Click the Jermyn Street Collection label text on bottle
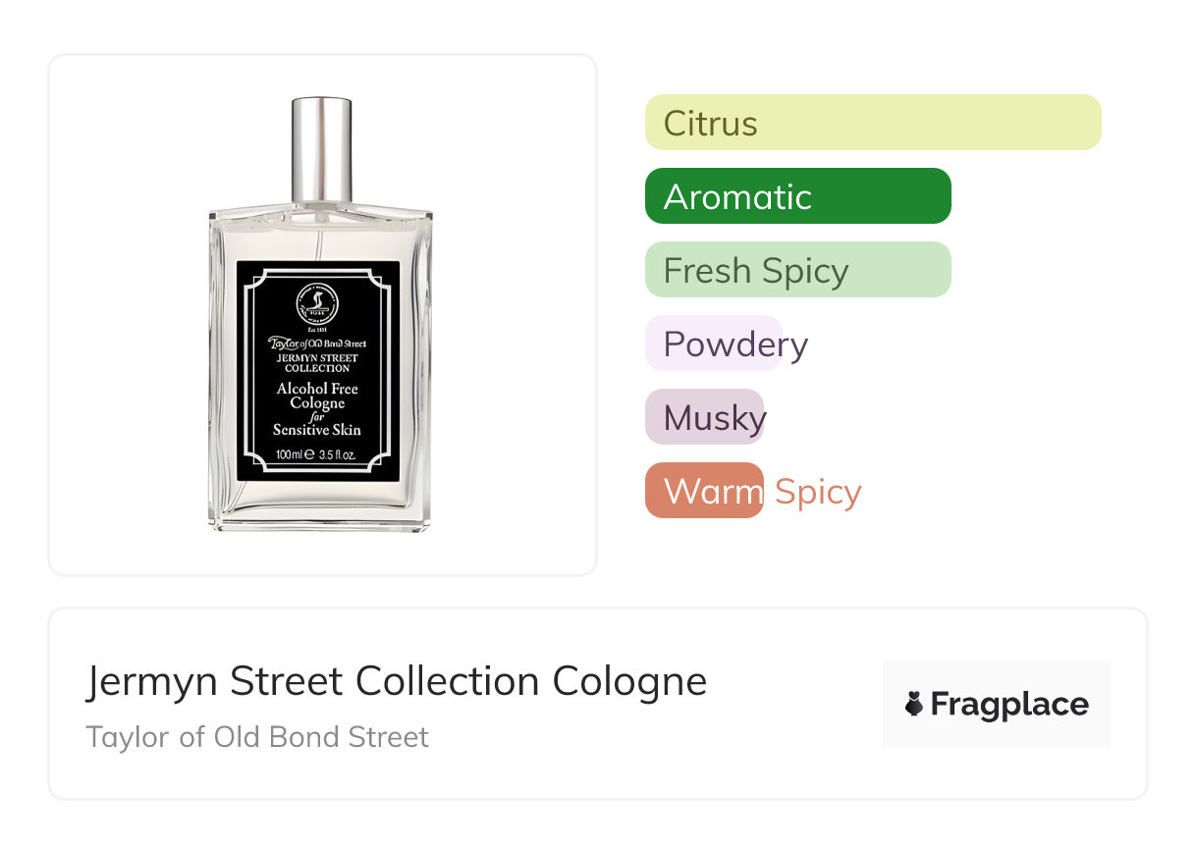Screen dimensions: 1196x848 coord(317,363)
